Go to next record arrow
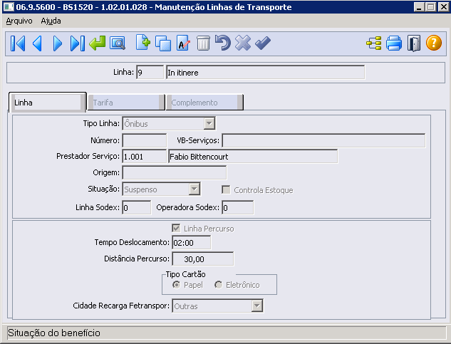The width and height of the screenshot is (451, 344). [58, 43]
